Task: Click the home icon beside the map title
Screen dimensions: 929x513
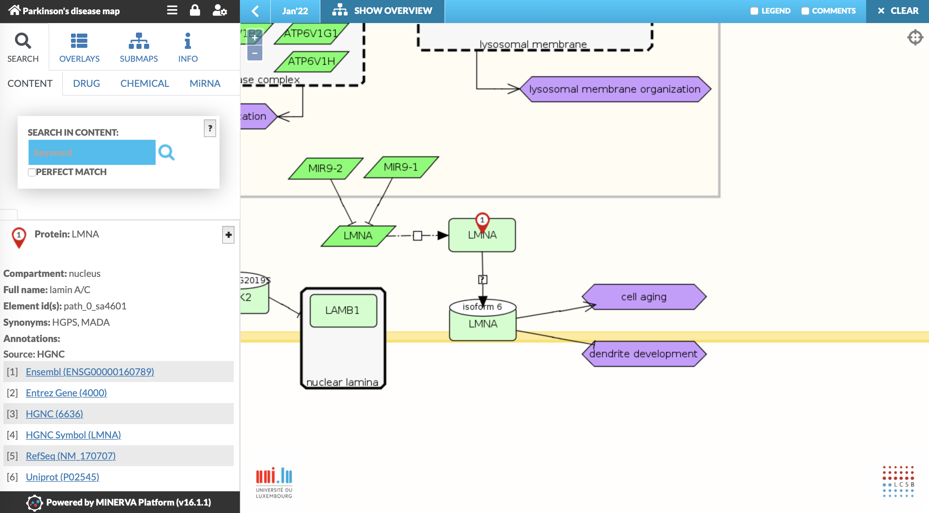Action: tap(14, 10)
